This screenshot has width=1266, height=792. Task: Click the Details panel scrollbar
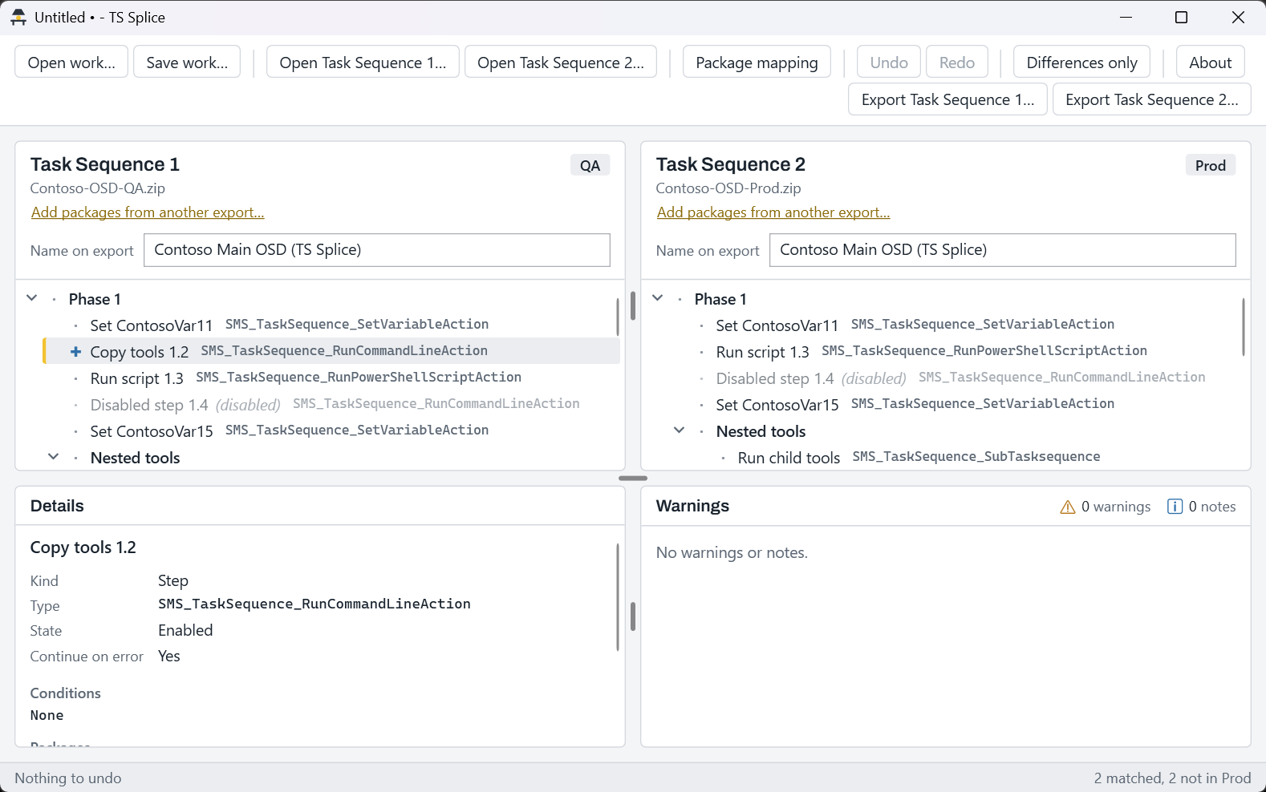coord(618,597)
